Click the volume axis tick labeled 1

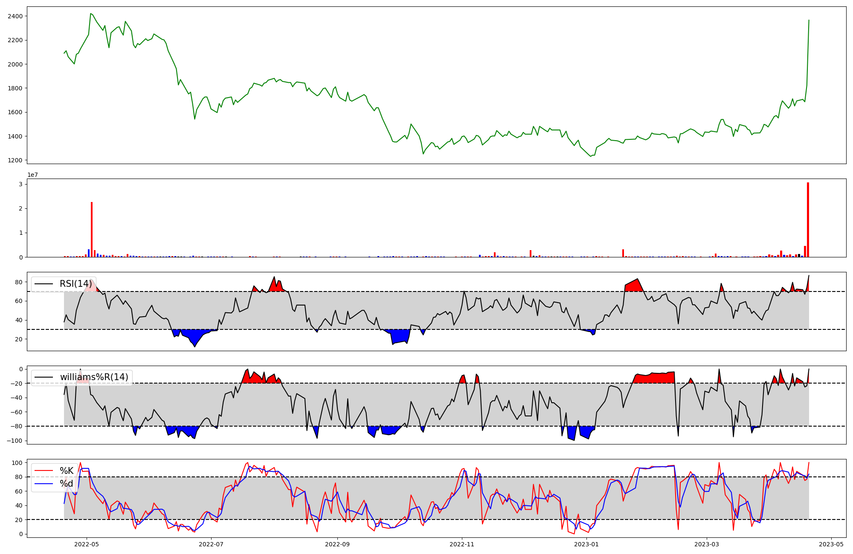pos(21,233)
